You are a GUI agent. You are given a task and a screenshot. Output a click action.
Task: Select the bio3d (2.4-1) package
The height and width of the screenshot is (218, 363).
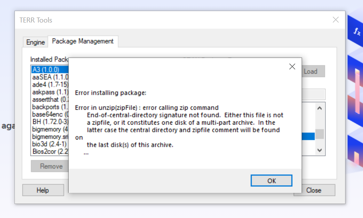tap(50, 144)
